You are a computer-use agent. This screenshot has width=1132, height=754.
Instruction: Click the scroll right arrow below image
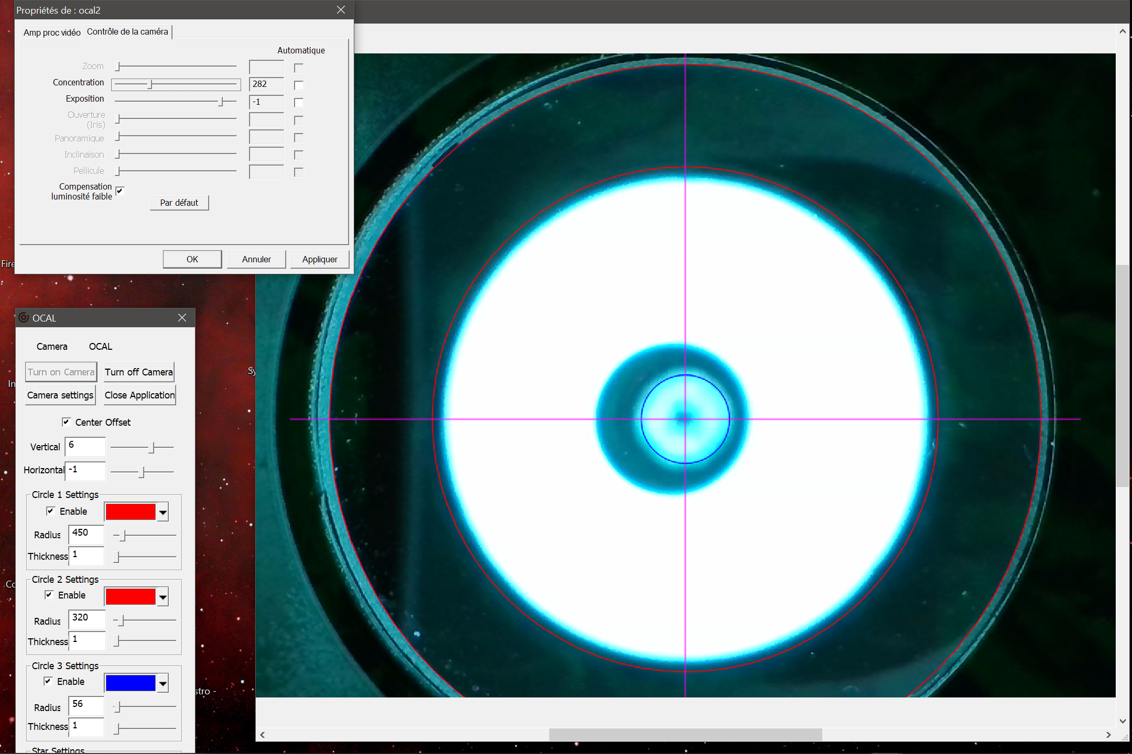pos(1108,735)
